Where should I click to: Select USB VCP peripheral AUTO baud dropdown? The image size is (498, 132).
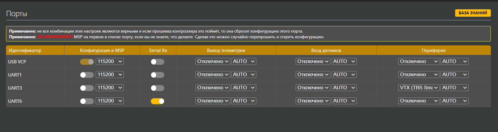[454, 62]
